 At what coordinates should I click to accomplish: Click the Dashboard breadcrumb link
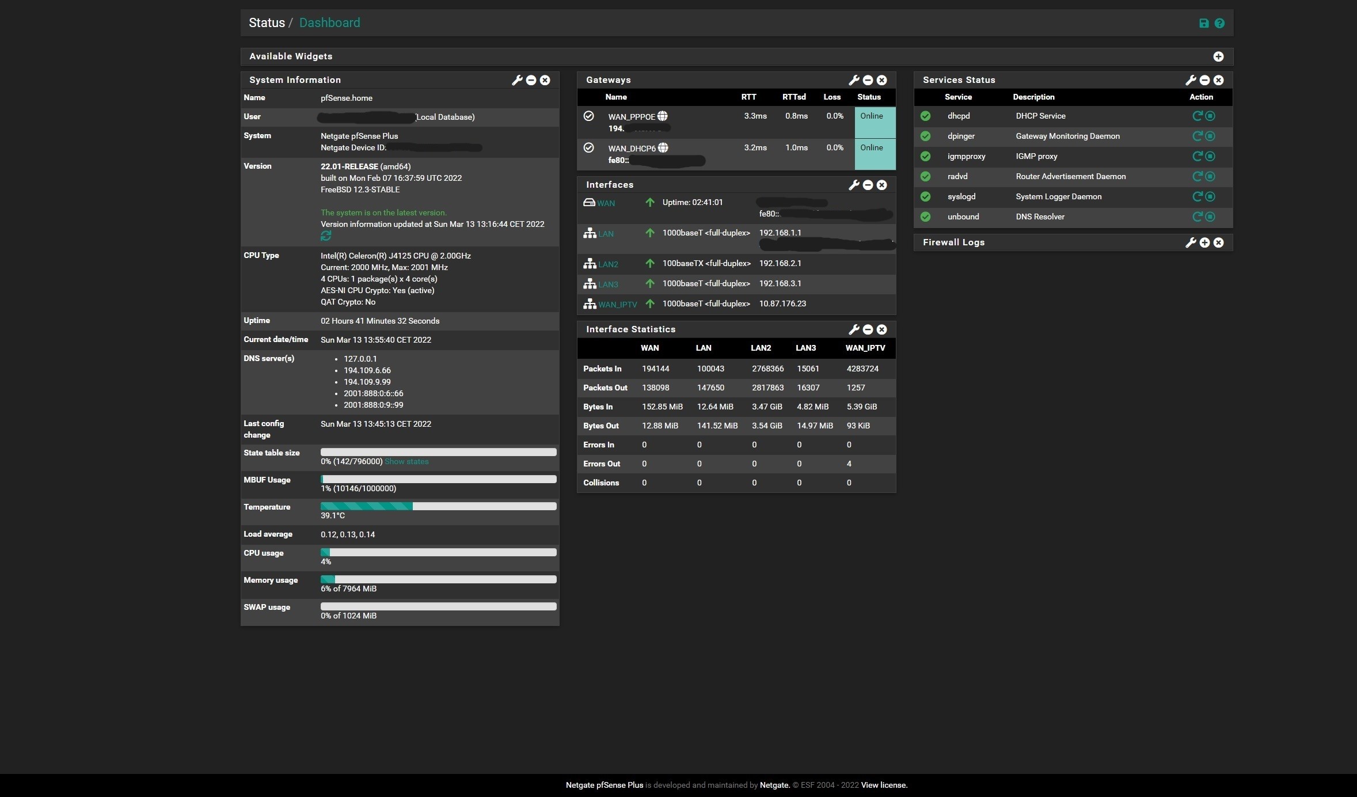pos(329,22)
